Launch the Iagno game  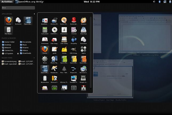pos(83,50)
